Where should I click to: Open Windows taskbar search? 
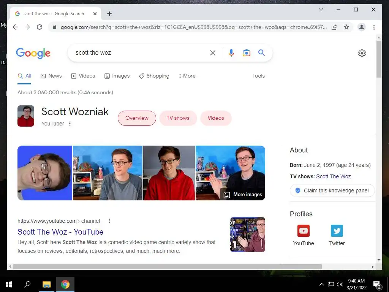27,284
